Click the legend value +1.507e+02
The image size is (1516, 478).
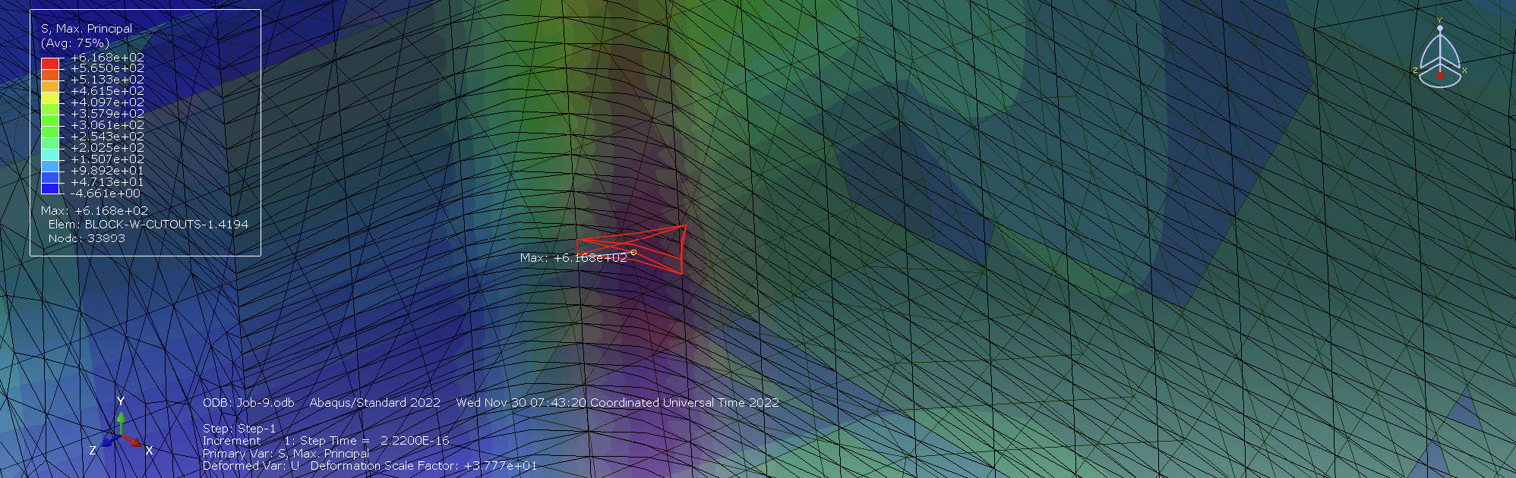107,159
